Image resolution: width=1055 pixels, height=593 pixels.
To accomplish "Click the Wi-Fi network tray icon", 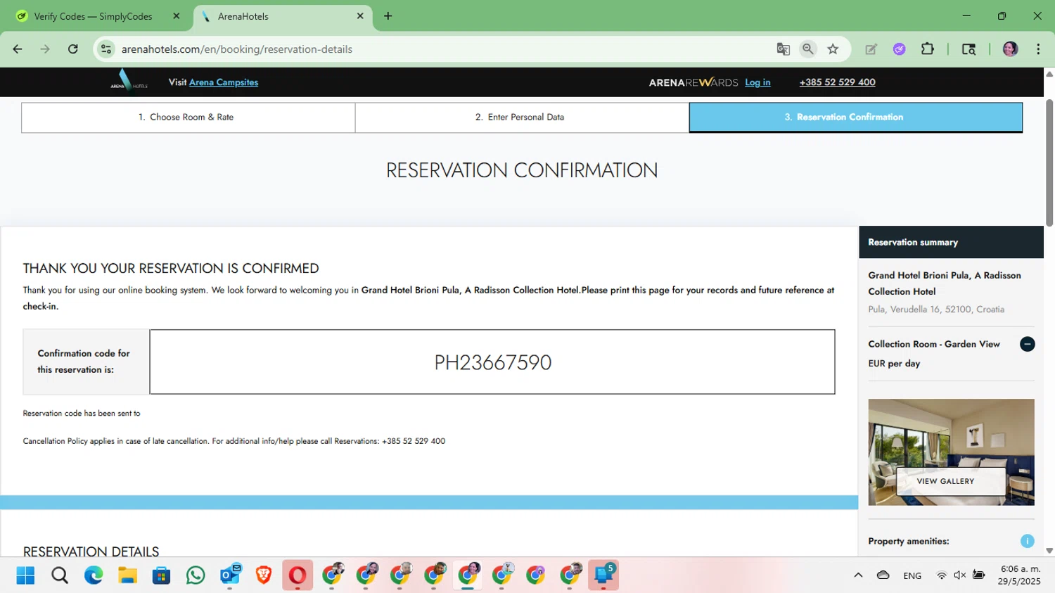I will 941,575.
